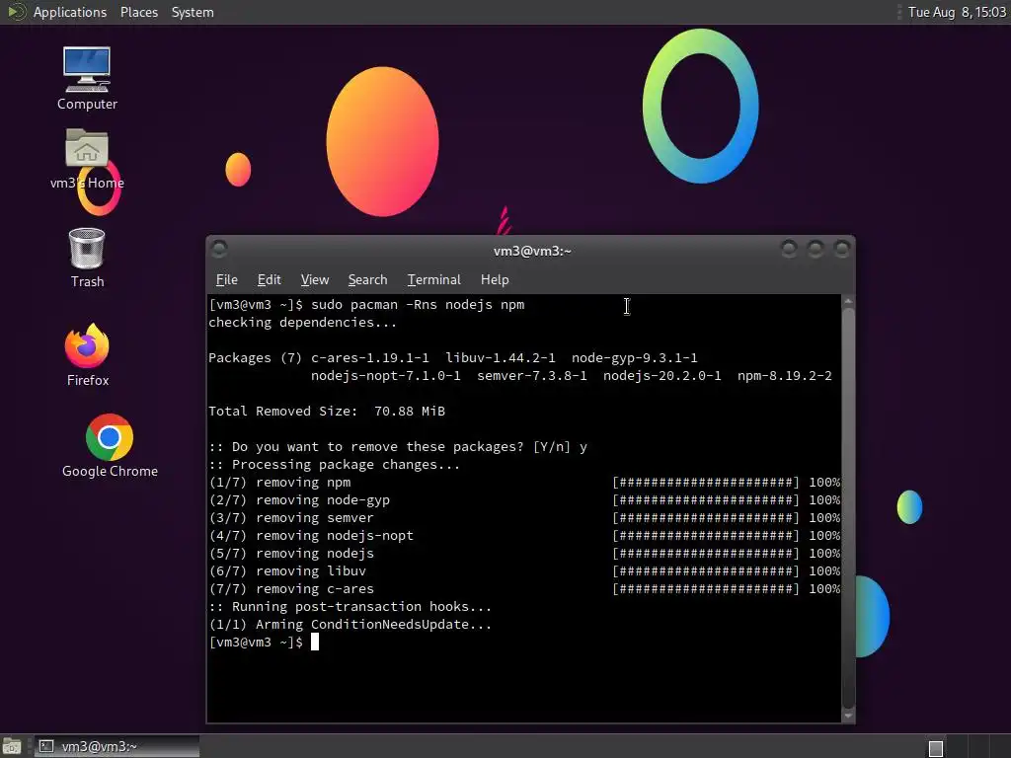Image resolution: width=1011 pixels, height=758 pixels.
Task: Click the c-ares removal progress bar
Action: 706,588
